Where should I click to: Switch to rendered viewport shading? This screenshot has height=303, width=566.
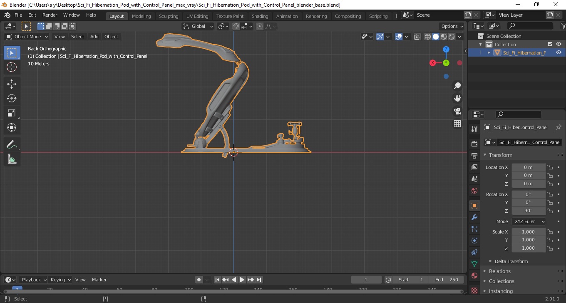tap(452, 37)
